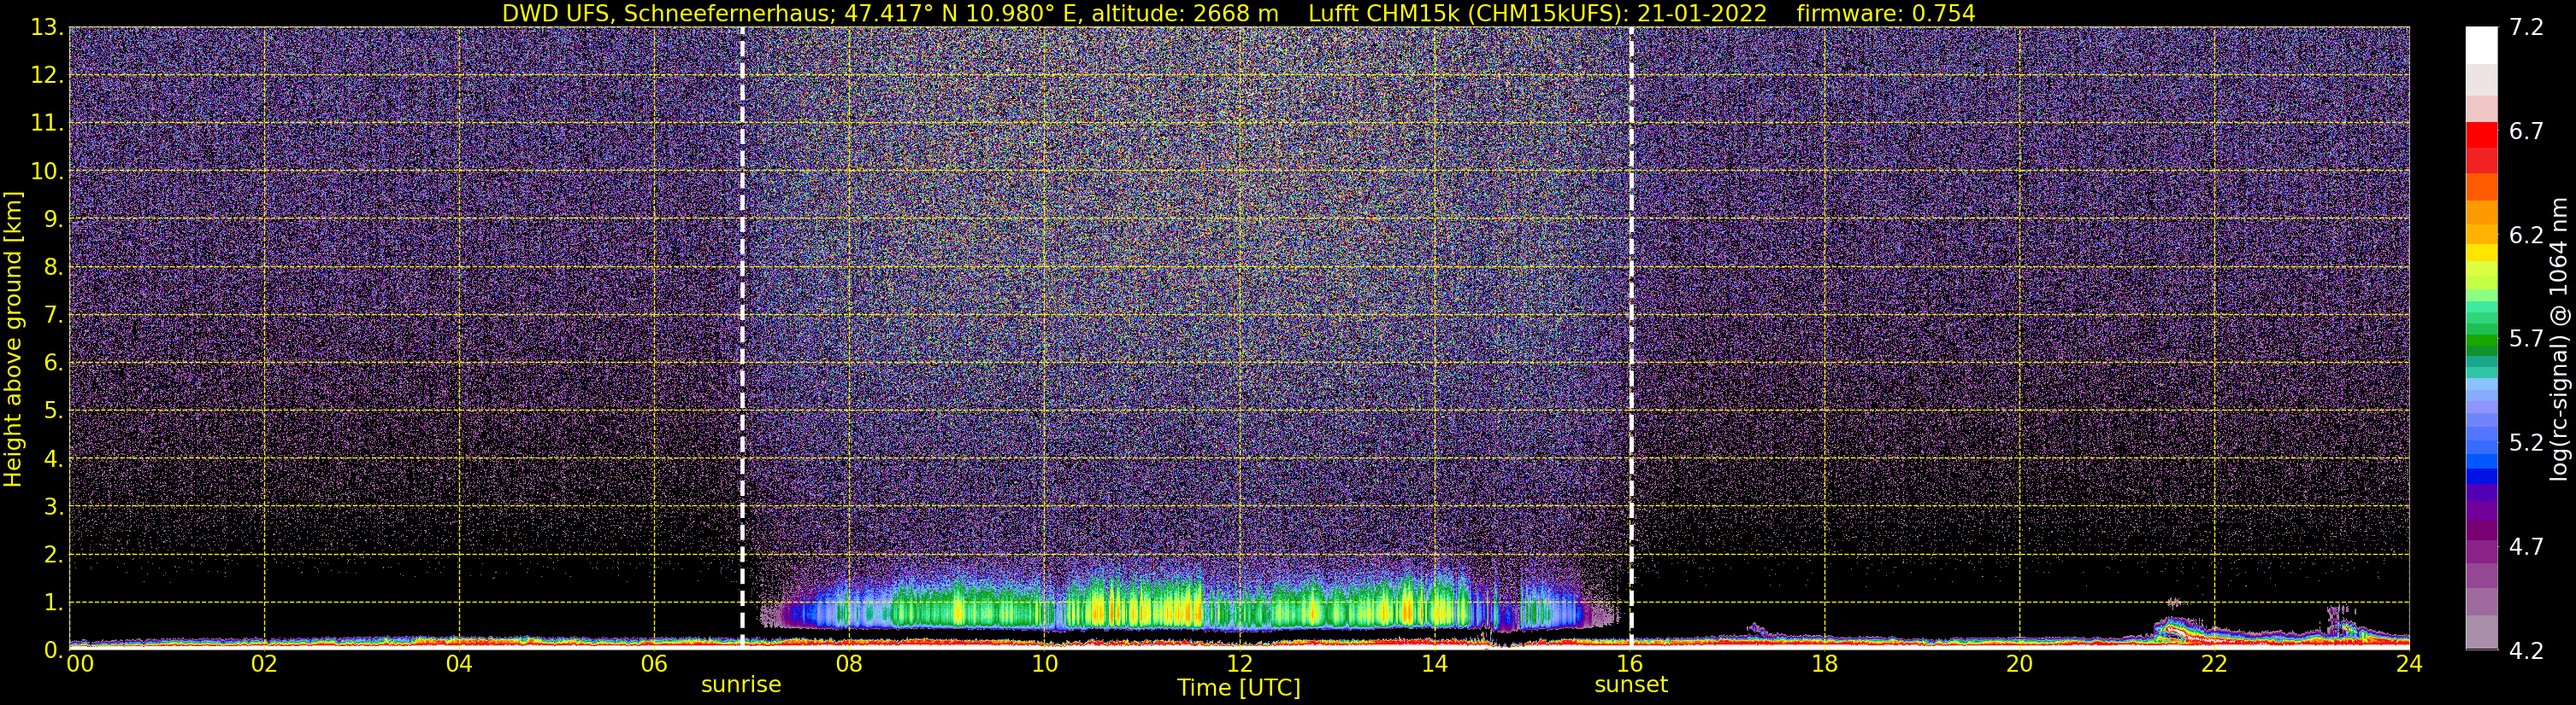
Task: Pick the white segment at the colorbar top
Action: (x=2481, y=45)
